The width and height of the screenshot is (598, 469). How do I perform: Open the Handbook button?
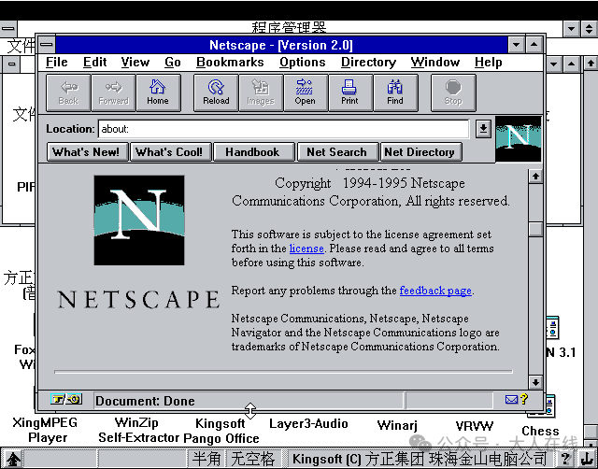[254, 152]
